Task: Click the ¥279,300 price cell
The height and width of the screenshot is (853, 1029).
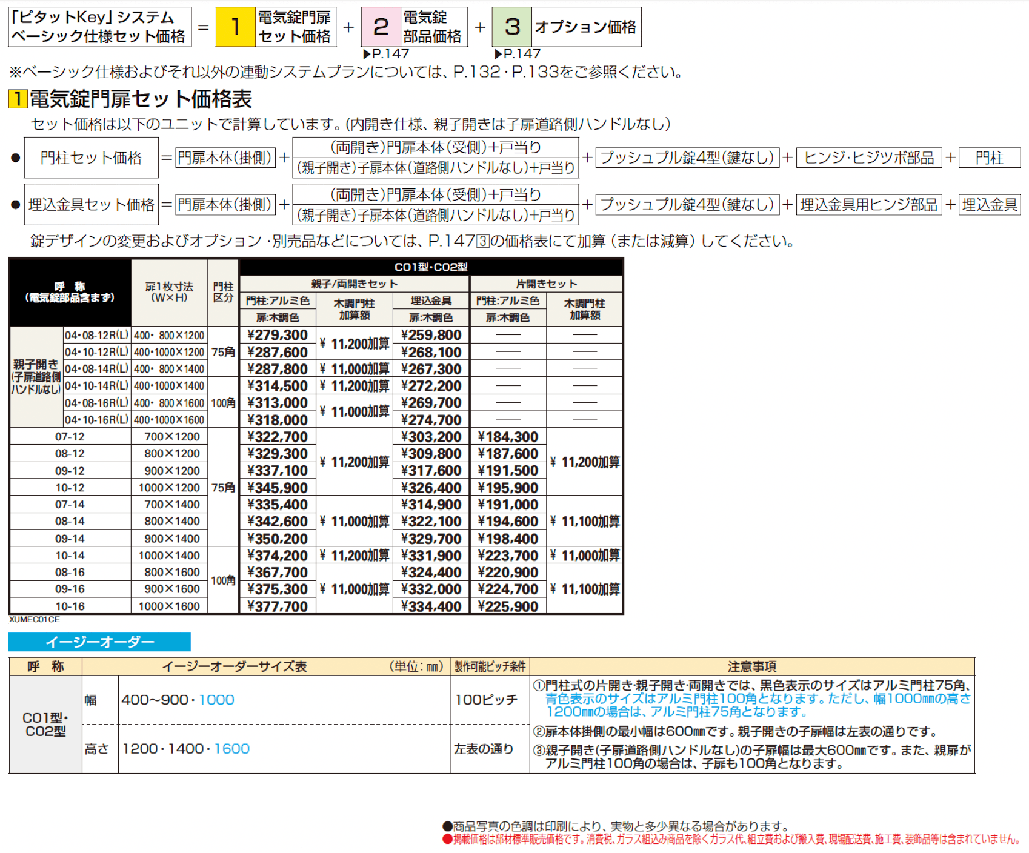Action: pos(278,335)
